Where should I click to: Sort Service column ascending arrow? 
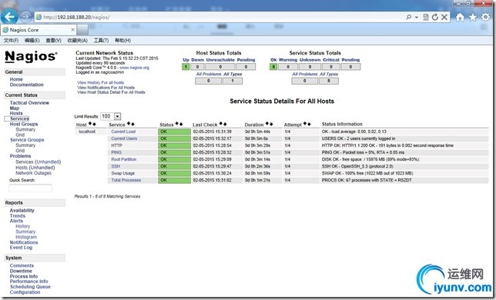(x=129, y=124)
